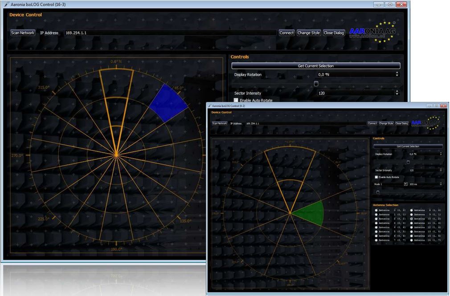450x296 pixels.
Task: Enable Auto Rotate checkbox in 8-2 window
Action: 376,177
